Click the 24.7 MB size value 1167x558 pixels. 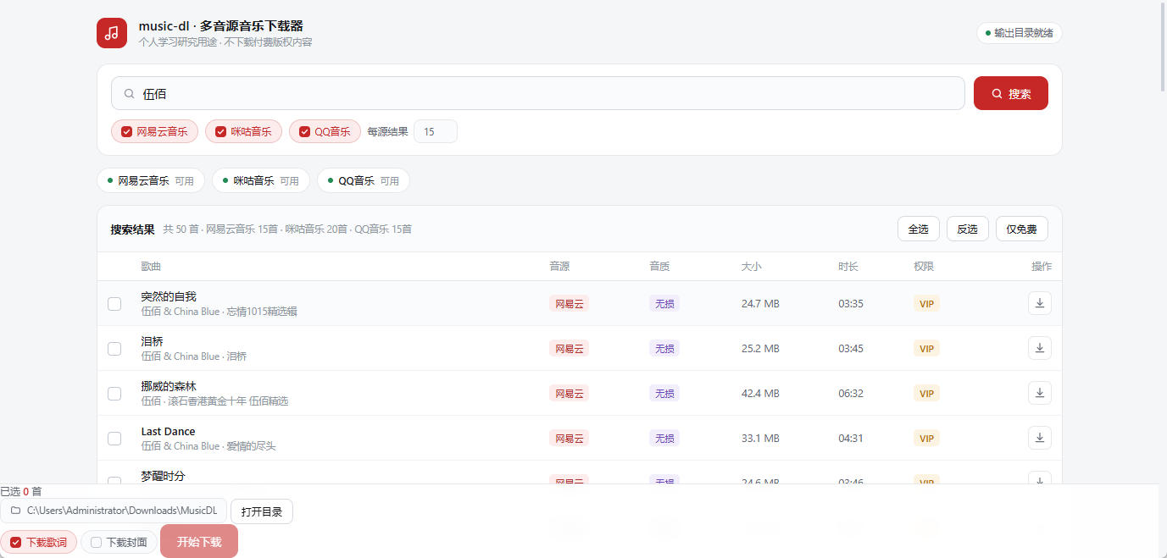tap(760, 303)
